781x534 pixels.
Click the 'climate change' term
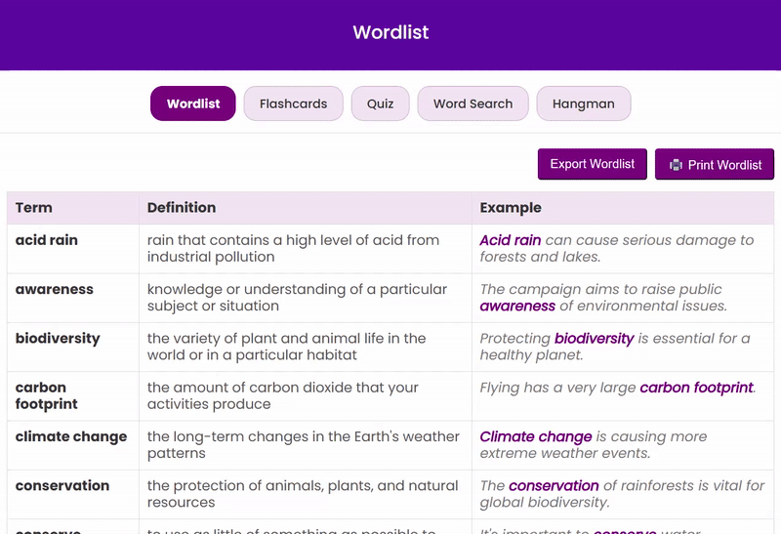pos(71,436)
